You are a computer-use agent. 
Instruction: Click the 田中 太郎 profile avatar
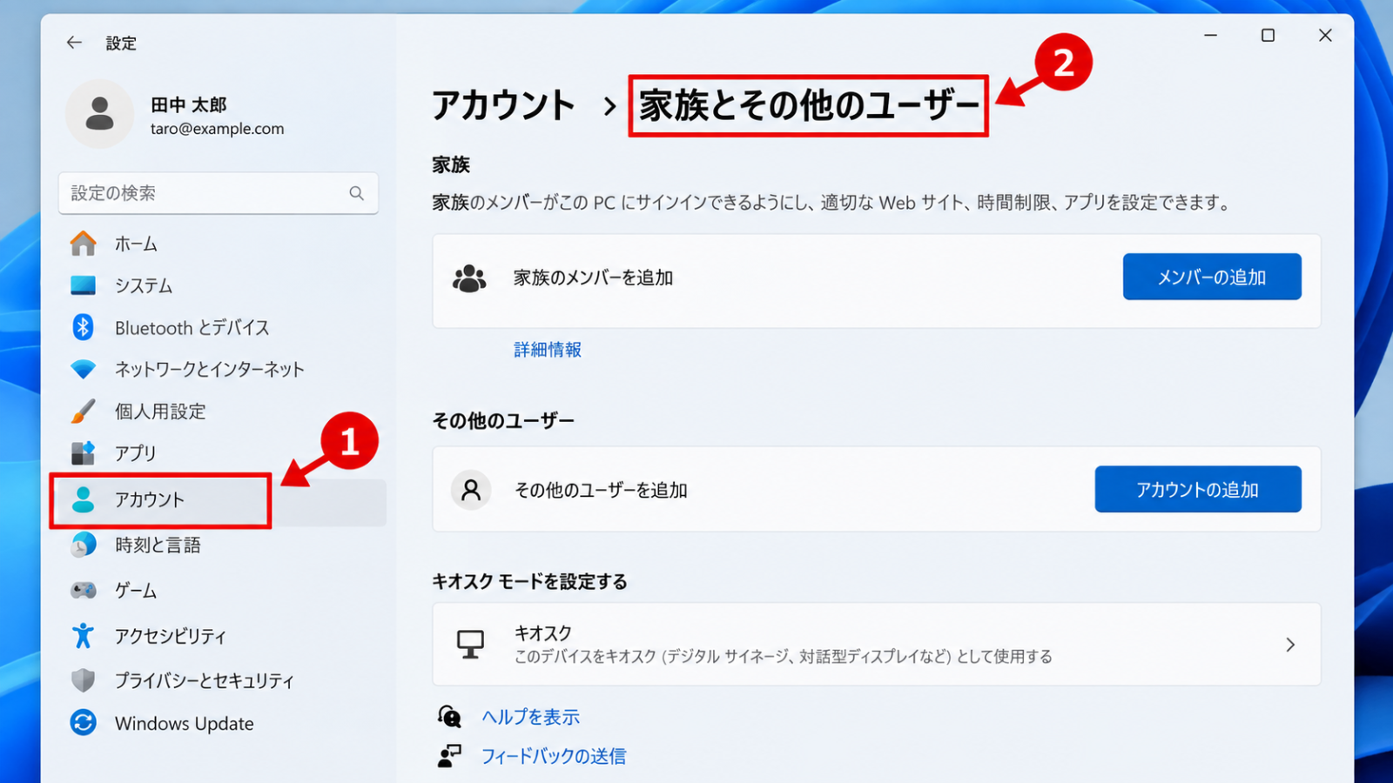(99, 114)
